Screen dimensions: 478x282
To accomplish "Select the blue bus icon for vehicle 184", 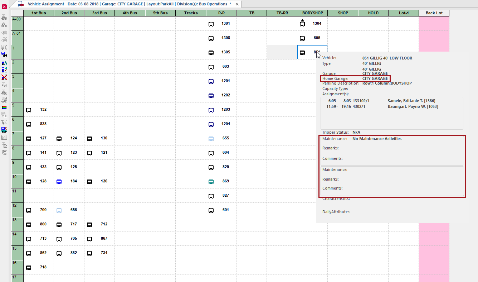I will pyautogui.click(x=59, y=181).
